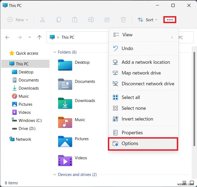
Task: Go up one level with up arrow
Action: (39, 37)
